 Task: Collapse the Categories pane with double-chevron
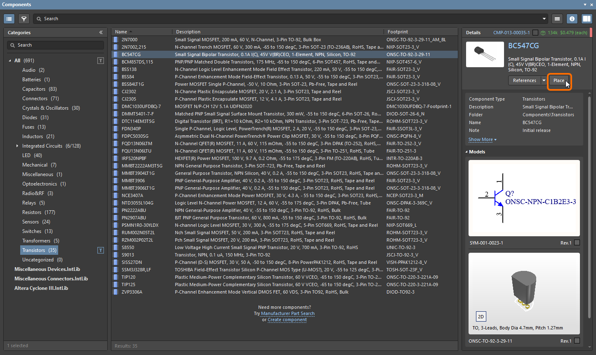point(101,33)
